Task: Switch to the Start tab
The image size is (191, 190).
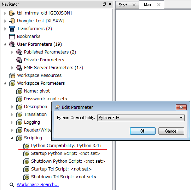Action: (x=123, y=5)
